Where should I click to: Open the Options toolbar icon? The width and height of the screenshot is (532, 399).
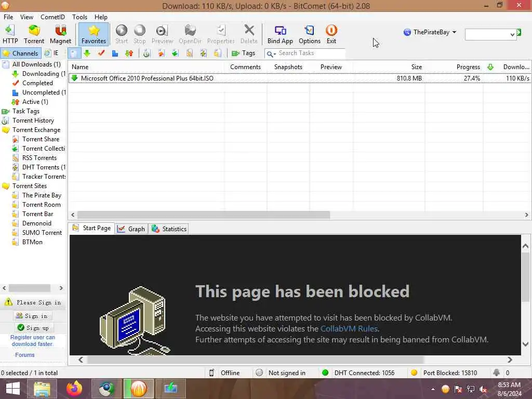coord(310,34)
